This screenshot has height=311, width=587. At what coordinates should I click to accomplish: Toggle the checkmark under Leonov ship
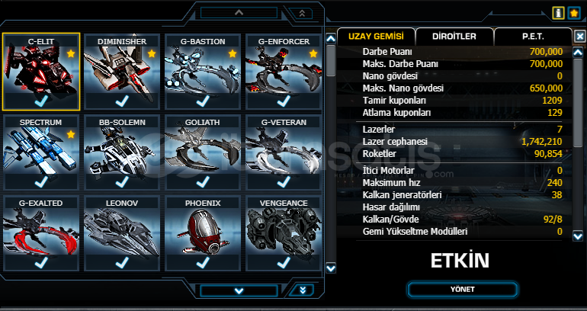122,263
